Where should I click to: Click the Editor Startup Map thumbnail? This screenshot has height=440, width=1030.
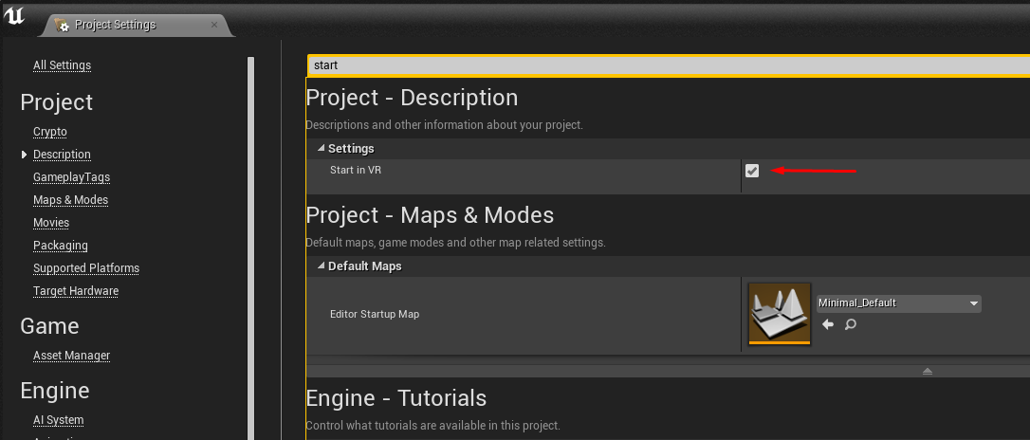(x=780, y=314)
